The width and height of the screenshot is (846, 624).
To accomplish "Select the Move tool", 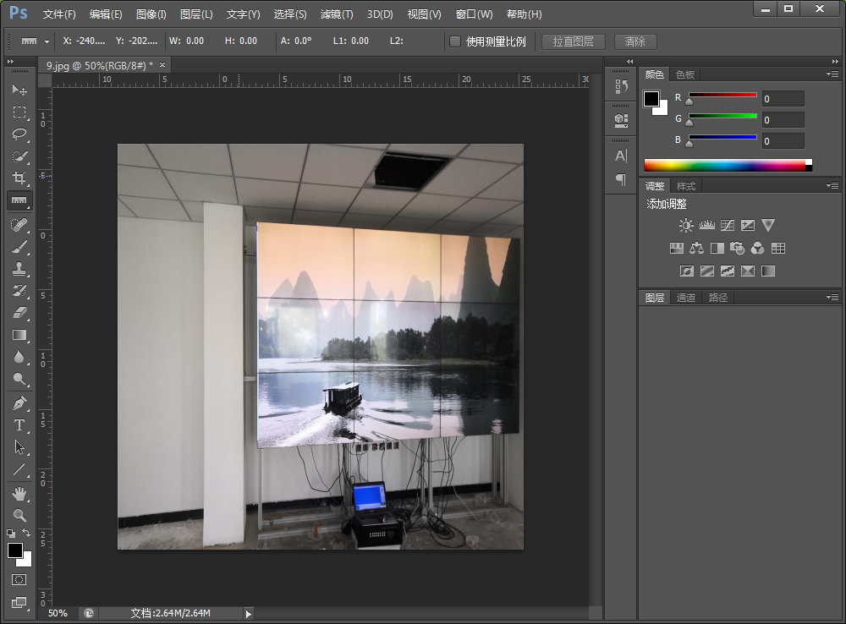I will (x=19, y=90).
